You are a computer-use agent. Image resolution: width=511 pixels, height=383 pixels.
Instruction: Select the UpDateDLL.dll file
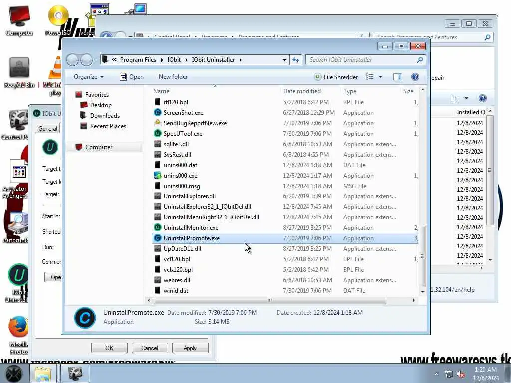click(285, 248)
